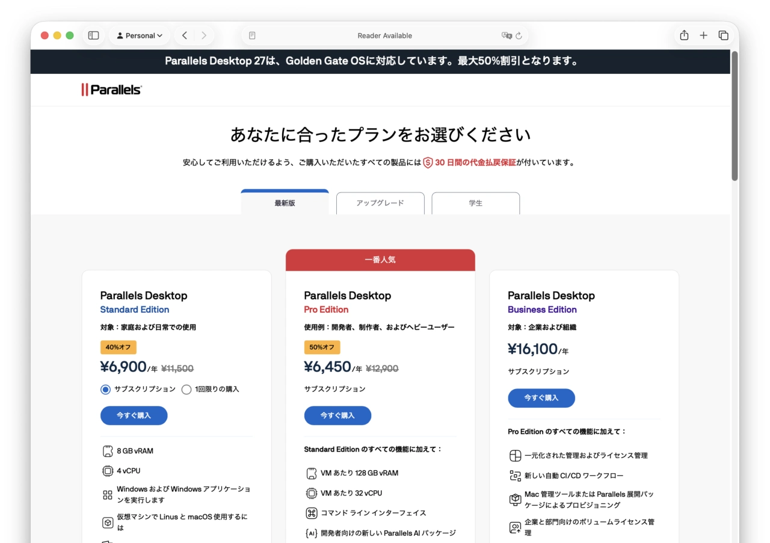This screenshot has height=543, width=770.
Task: Open Reader view page icon
Action: [252, 35]
